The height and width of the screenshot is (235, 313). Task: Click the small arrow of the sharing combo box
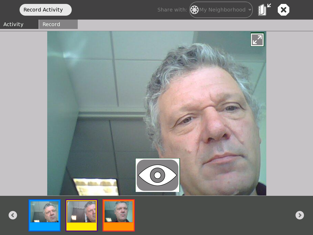[250, 10]
